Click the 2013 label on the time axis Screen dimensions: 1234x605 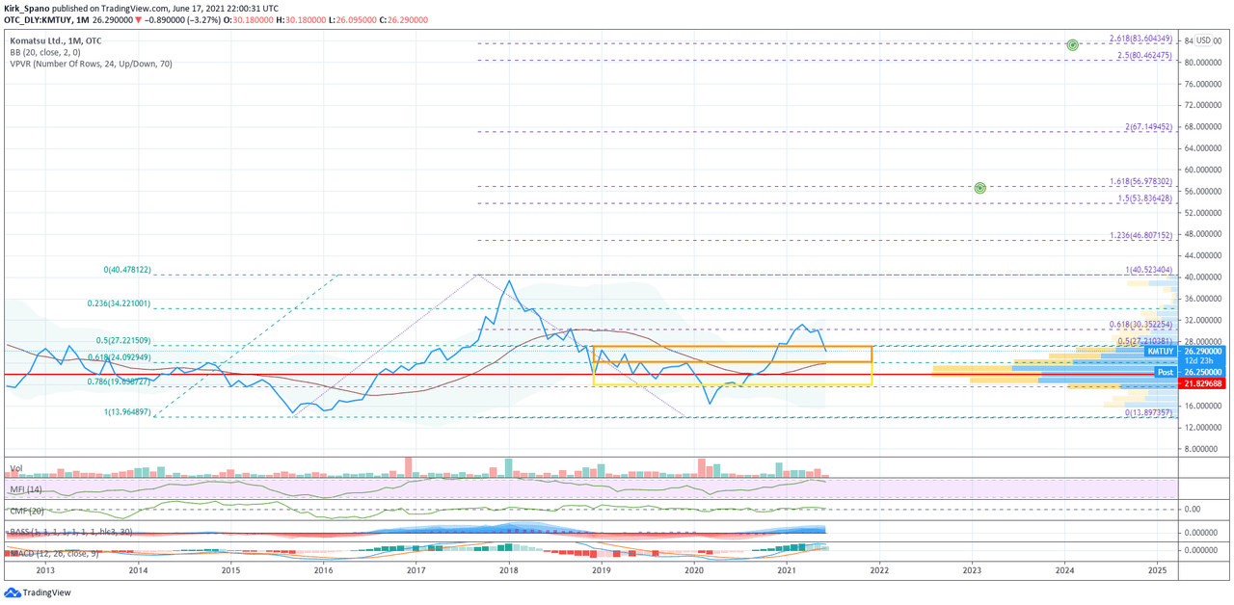point(44,570)
